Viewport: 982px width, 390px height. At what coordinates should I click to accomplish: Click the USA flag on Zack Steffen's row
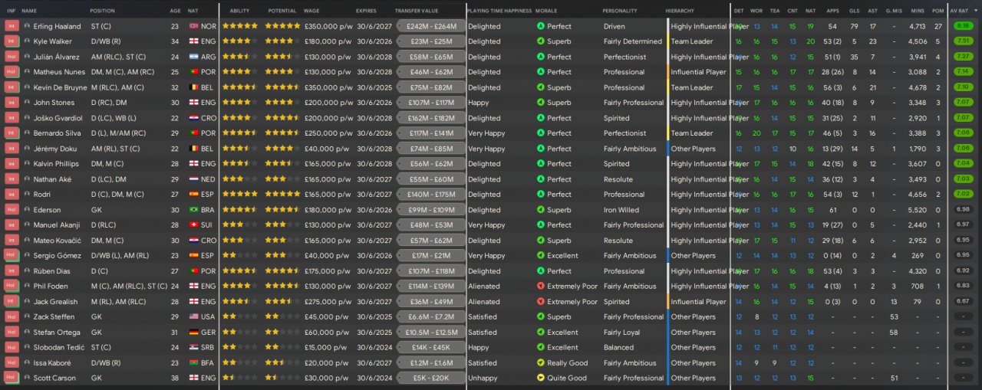tap(193, 316)
